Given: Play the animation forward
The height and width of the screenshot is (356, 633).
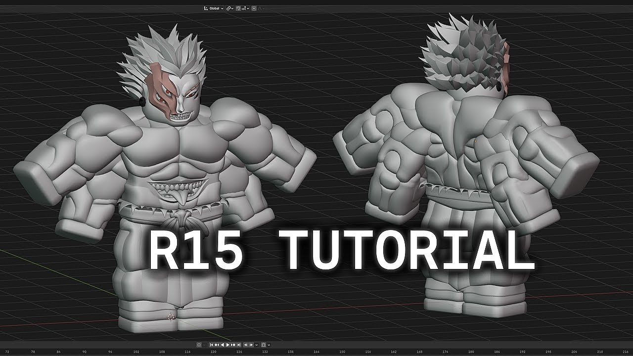Looking at the screenshot, I should point(228,345).
